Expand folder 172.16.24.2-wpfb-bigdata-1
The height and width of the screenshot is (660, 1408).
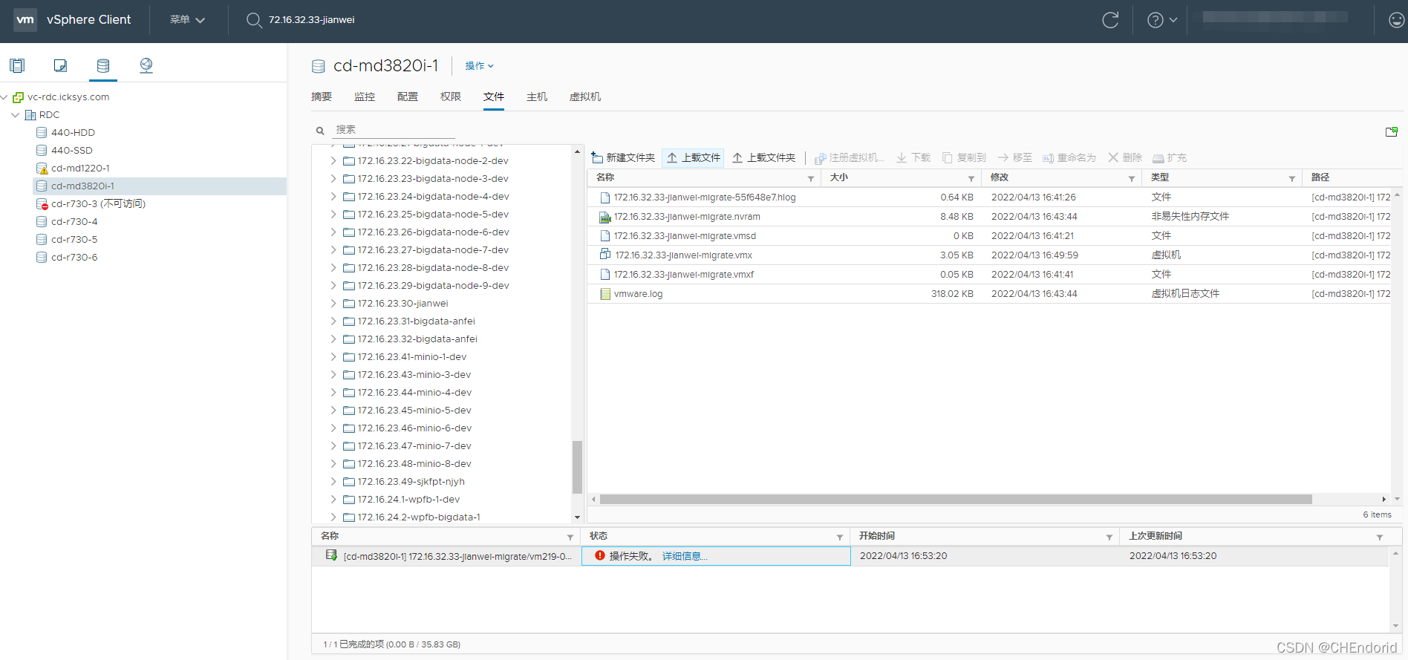333,517
